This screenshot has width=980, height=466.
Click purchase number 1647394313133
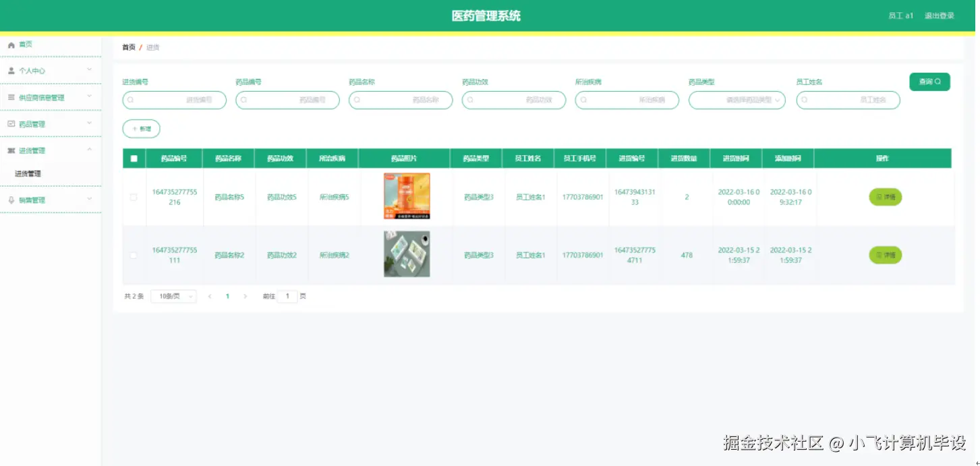[635, 197]
